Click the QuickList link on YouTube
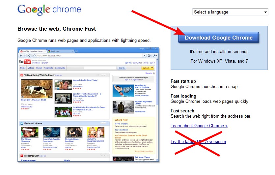The image size is (275, 175). (x=137, y=63)
